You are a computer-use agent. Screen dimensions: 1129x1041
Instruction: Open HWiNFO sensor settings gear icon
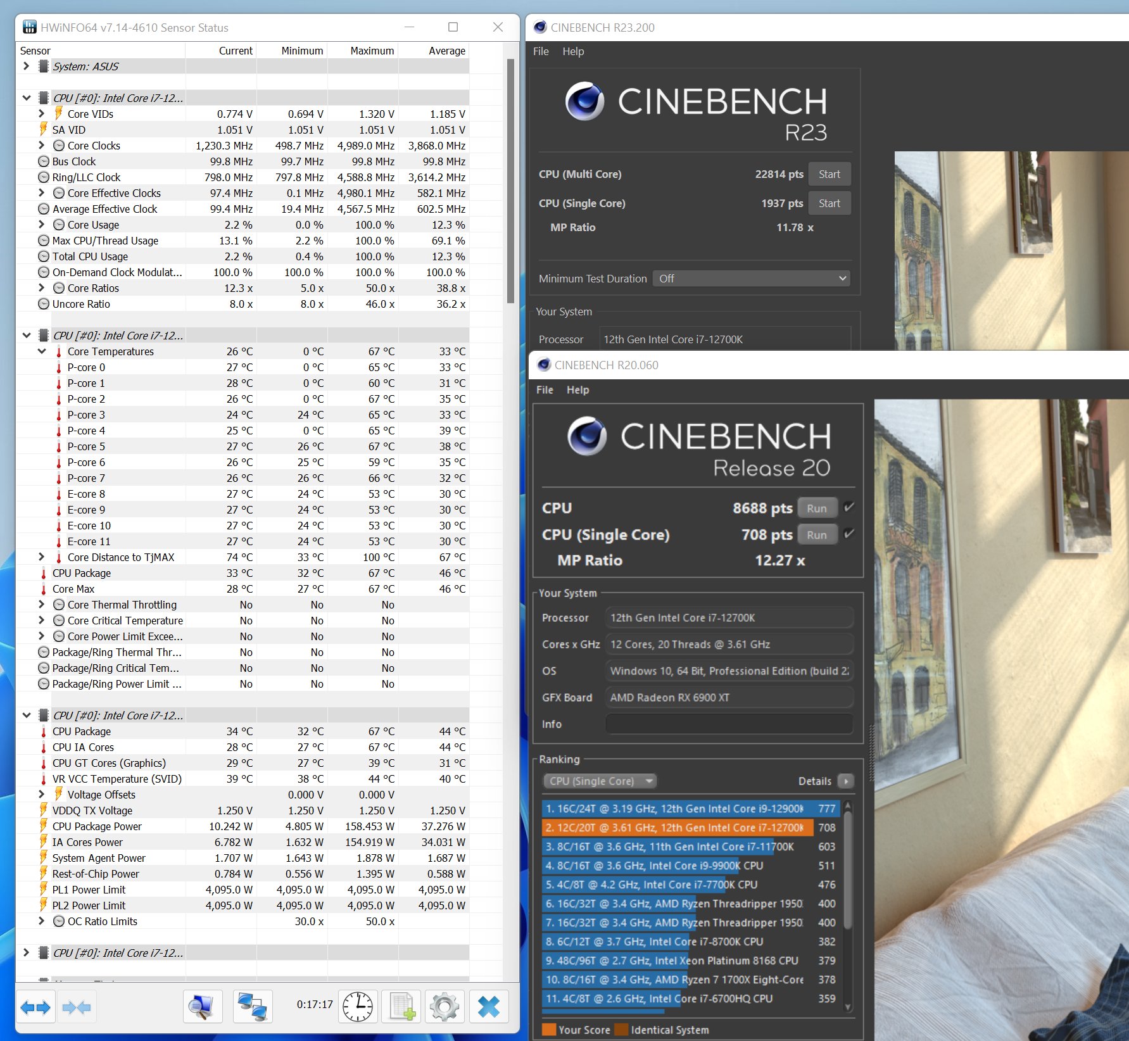[444, 1007]
